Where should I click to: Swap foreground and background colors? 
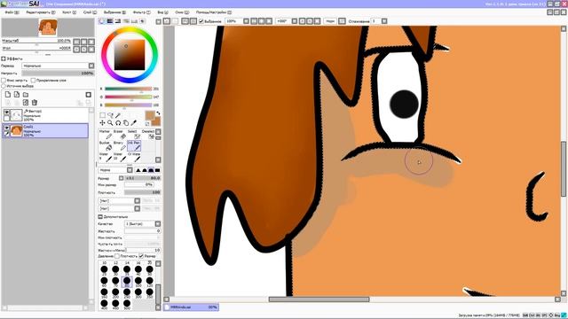point(158,113)
